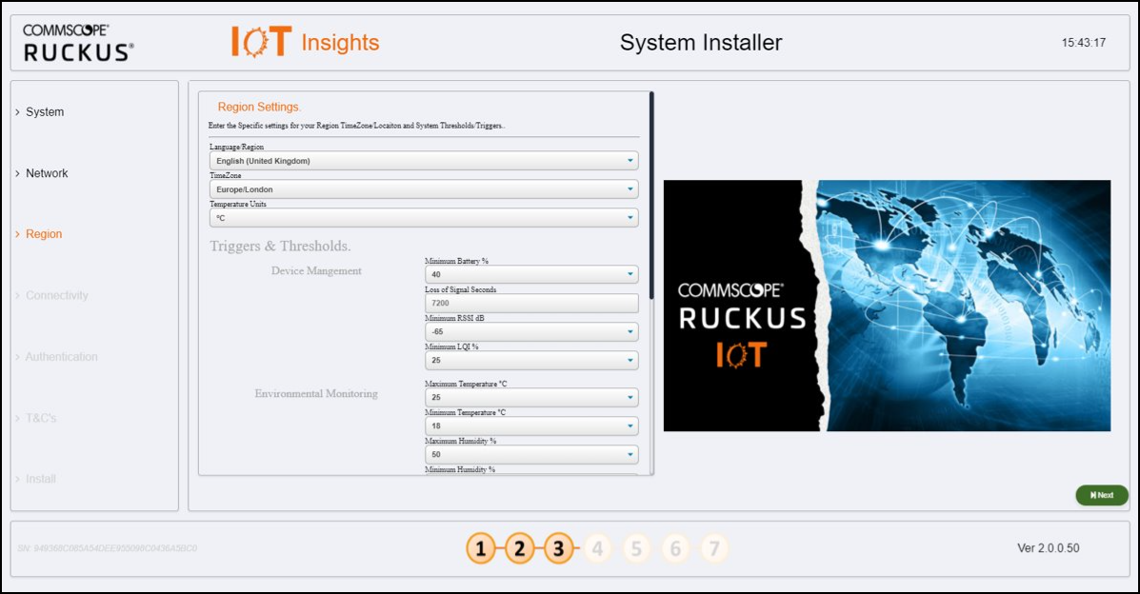This screenshot has width=1140, height=594.
Task: Click the CommScope Ruckus logo
Action: 78,42
